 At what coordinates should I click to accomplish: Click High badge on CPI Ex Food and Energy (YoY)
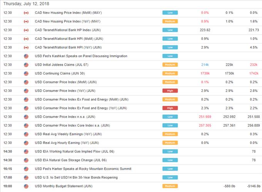pos(170,108)
